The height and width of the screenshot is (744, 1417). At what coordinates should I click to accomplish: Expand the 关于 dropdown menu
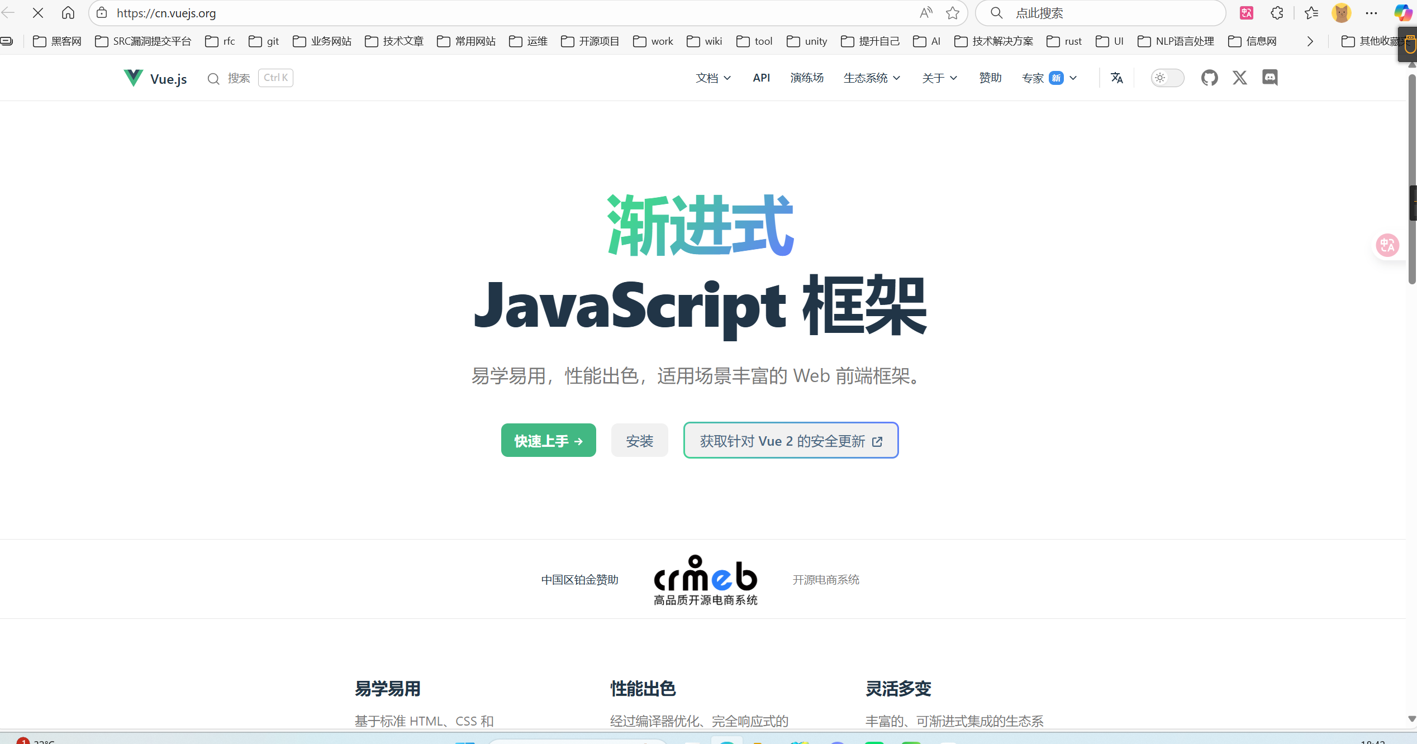(939, 78)
